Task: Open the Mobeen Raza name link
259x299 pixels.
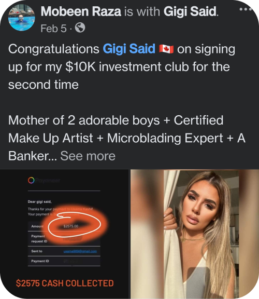Action: 81,11
